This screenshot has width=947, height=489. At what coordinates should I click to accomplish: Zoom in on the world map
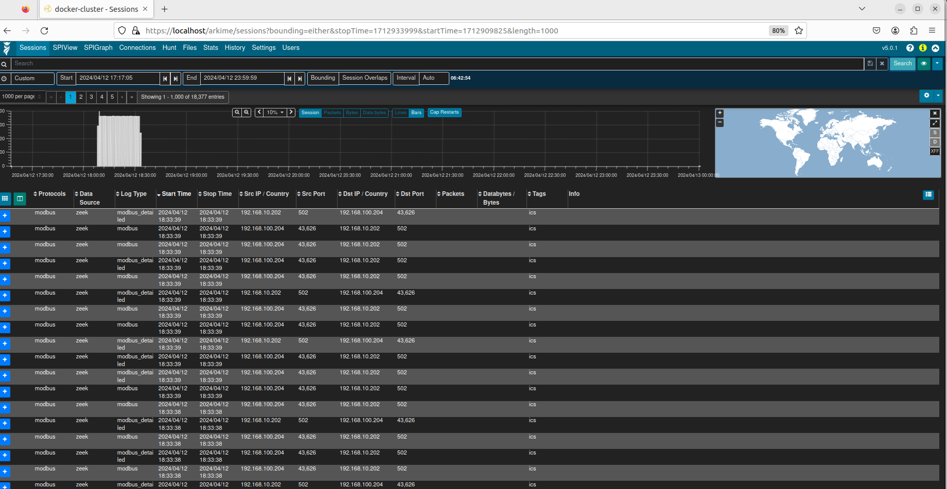pos(720,113)
